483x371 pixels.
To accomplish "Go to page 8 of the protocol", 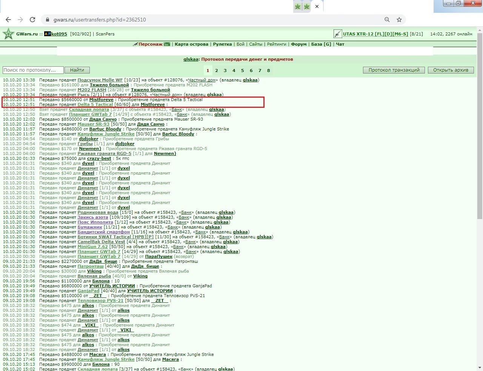I will [x=268, y=71].
